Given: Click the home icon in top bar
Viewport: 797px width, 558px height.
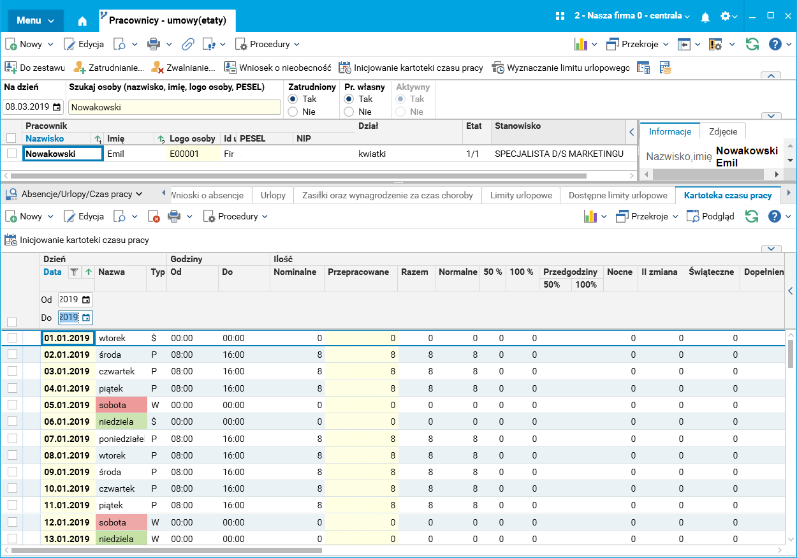Looking at the screenshot, I should click(82, 20).
